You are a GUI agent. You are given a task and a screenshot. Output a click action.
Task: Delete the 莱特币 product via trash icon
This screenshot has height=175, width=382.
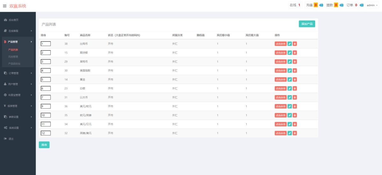pyautogui.click(x=295, y=62)
